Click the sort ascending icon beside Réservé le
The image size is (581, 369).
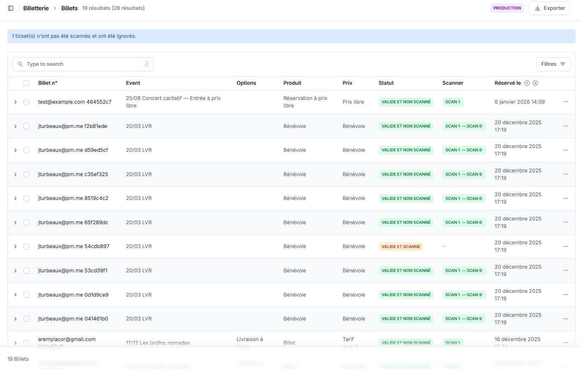(x=527, y=83)
